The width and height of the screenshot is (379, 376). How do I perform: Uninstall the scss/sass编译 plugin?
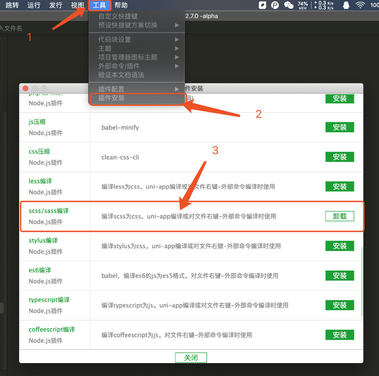pyautogui.click(x=339, y=216)
